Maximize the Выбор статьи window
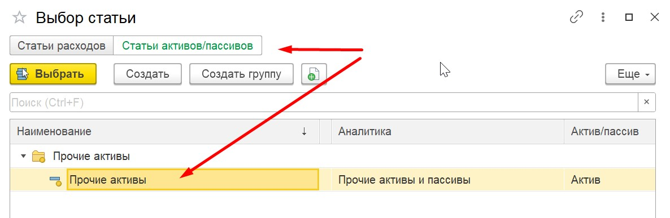670x218 pixels. pyautogui.click(x=629, y=17)
